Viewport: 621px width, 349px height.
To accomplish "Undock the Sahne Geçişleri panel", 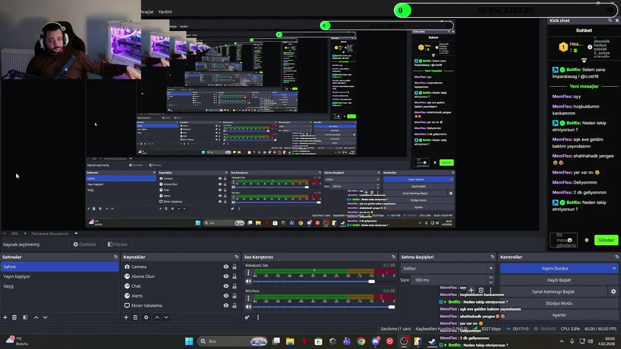I will pyautogui.click(x=492, y=257).
